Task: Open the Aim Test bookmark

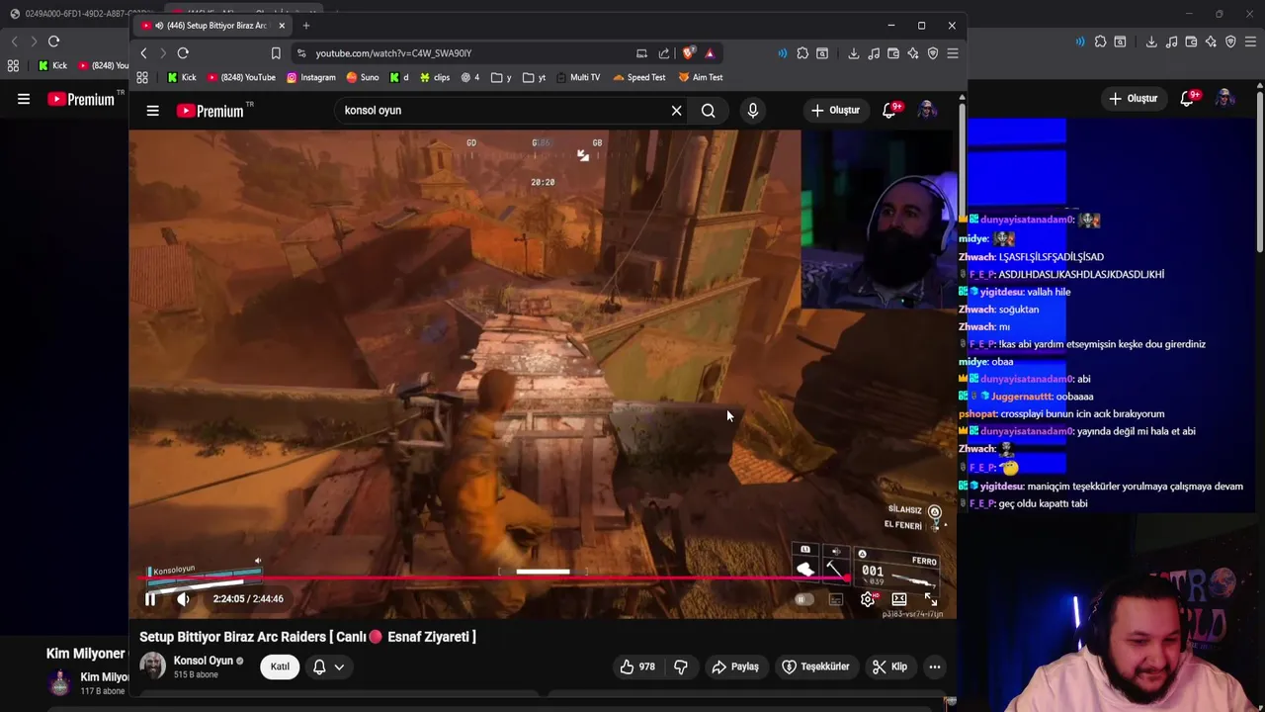Action: click(700, 77)
